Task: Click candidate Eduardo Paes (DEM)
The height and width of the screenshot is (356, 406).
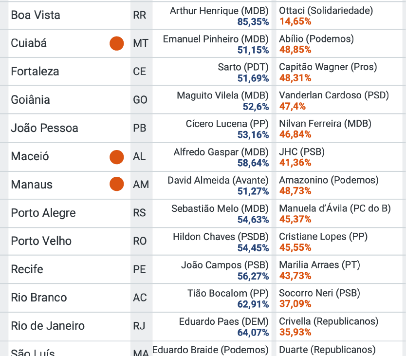Action: click(x=224, y=321)
